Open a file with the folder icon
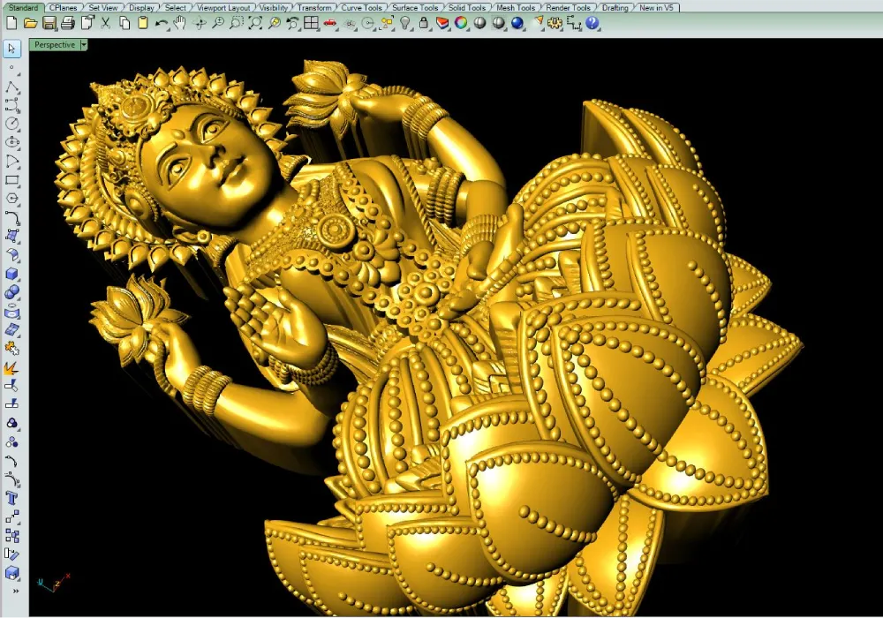 coord(30,23)
